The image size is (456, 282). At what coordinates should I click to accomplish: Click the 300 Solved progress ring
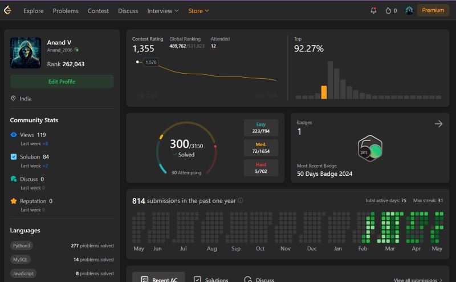point(186,148)
